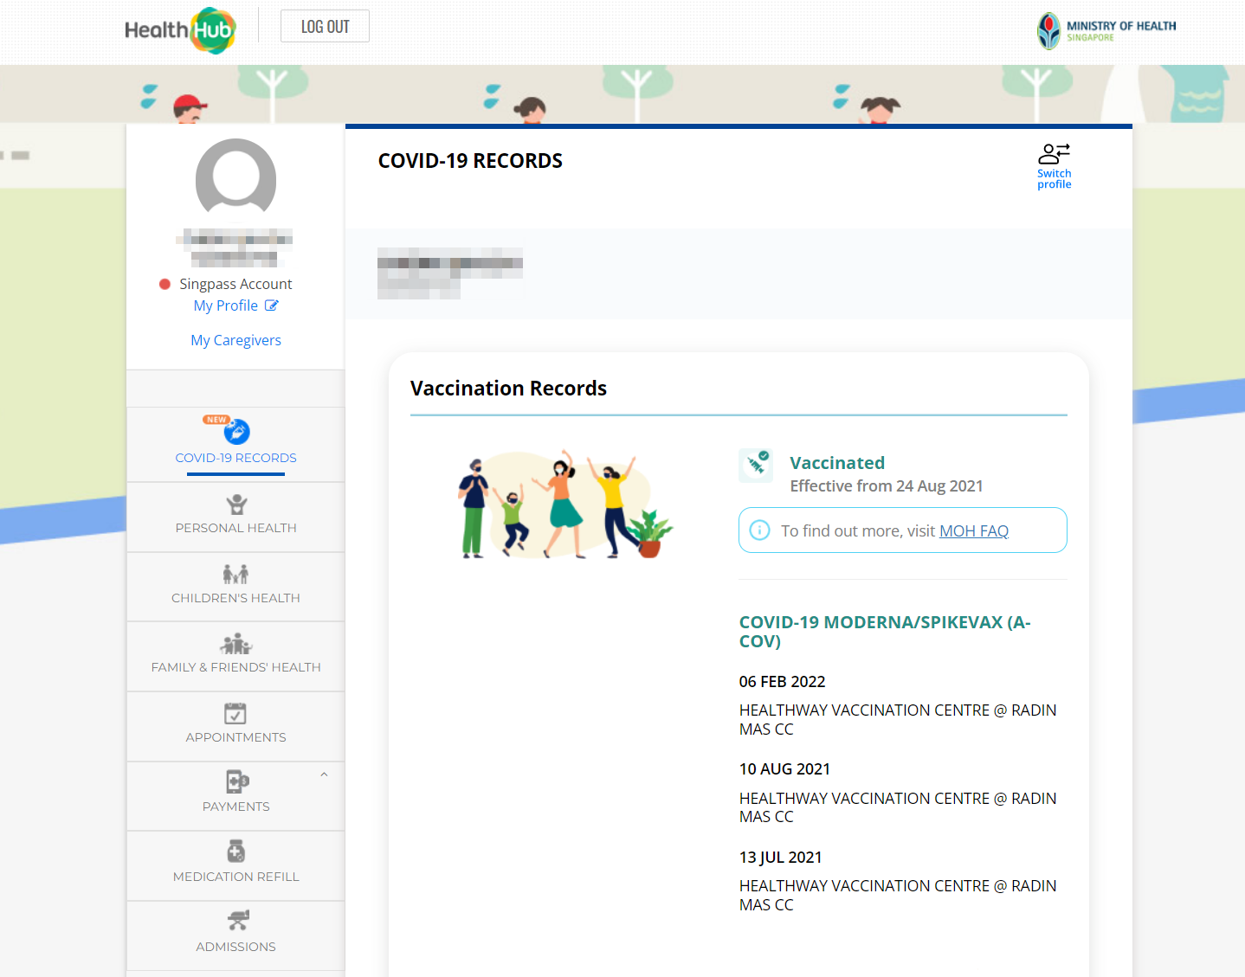Click the edit icon beside My Profile

point(272,305)
